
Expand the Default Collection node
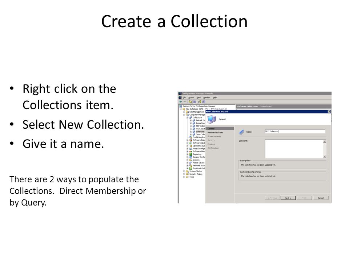click(x=191, y=120)
